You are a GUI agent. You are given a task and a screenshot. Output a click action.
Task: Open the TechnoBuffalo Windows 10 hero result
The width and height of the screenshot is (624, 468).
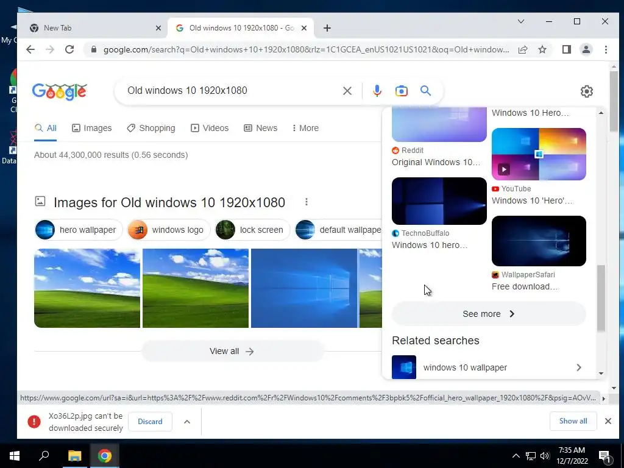pyautogui.click(x=430, y=245)
